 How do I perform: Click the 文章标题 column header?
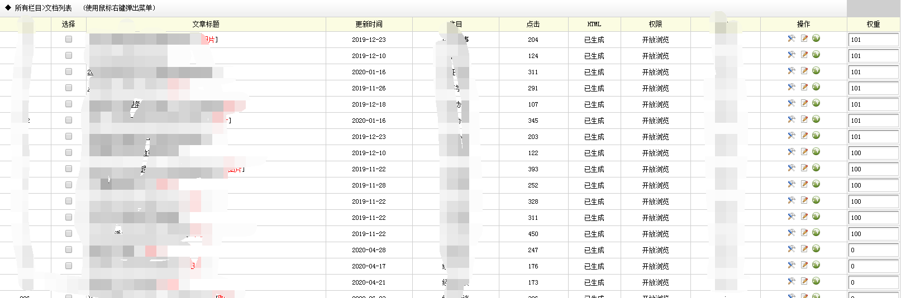pyautogui.click(x=206, y=24)
